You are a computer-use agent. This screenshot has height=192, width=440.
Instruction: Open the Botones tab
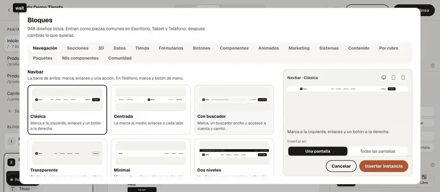click(202, 48)
